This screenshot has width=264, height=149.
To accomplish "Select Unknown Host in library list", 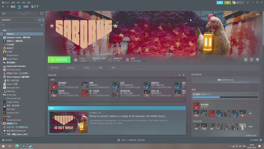I will click(13, 113).
